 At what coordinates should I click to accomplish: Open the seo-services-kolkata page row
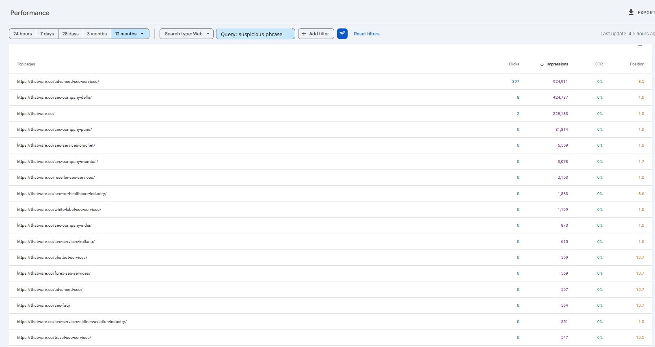click(331, 242)
